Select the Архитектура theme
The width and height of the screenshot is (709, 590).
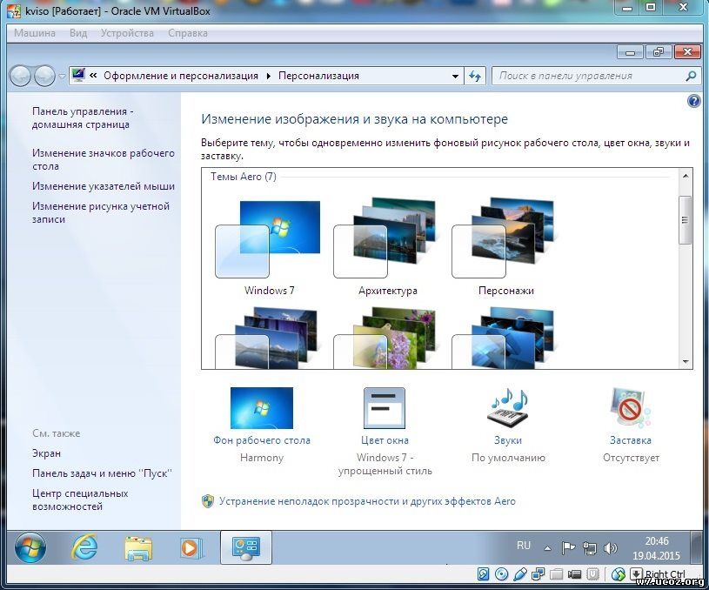point(387,246)
